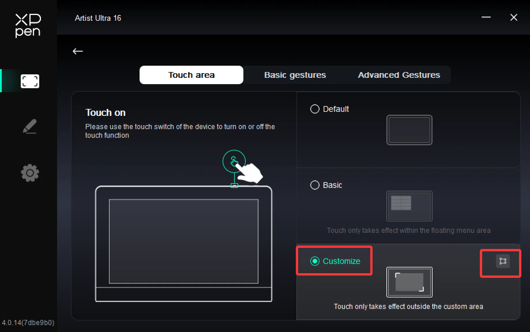This screenshot has height=332, width=530.
Task: Open the Advanced Gestures tab
Action: point(399,75)
